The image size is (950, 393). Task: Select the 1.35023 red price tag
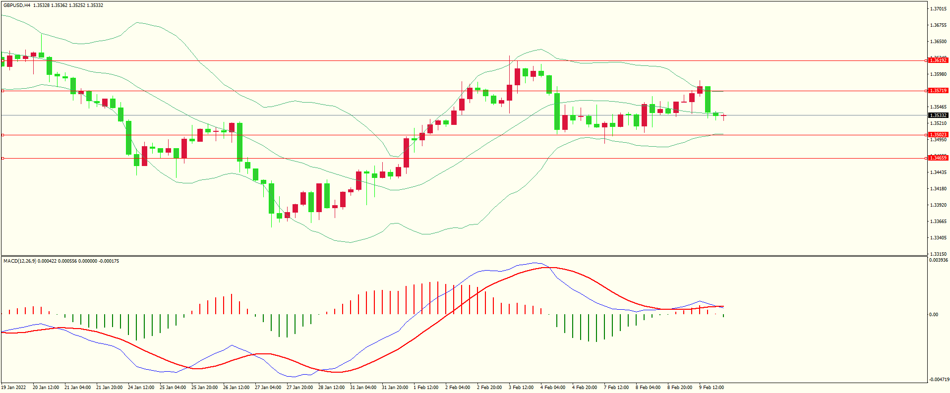[938, 135]
